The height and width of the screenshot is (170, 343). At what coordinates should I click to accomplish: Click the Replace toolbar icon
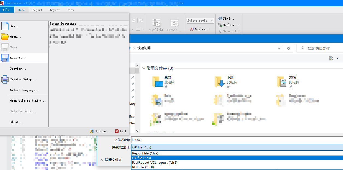tap(220, 25)
